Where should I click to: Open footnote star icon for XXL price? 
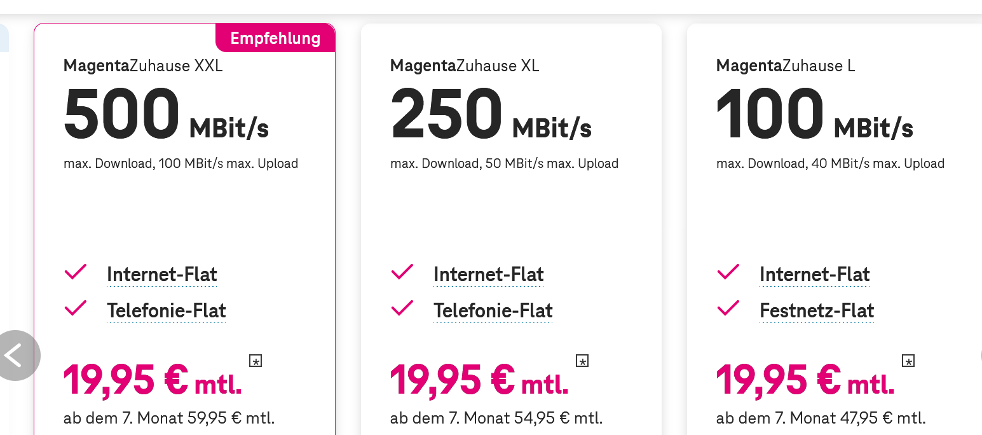[x=256, y=361]
